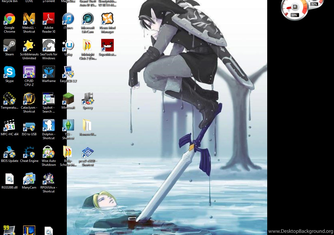Click the MagicDisc label text
334x235 pixels.
click(x=68, y=1)
